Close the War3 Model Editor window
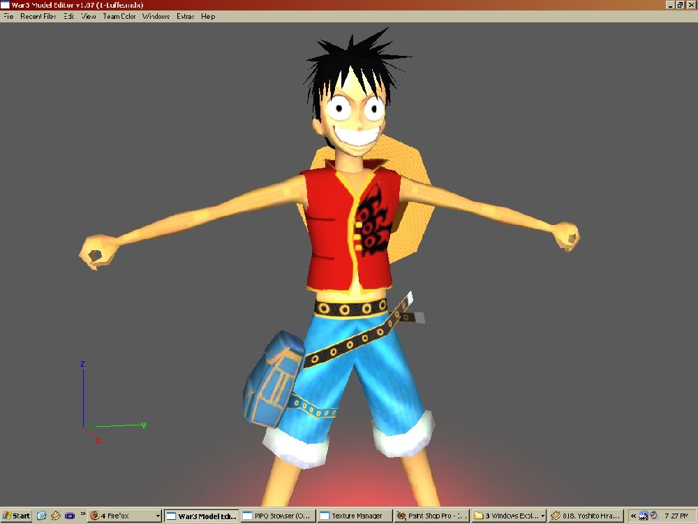Viewport: 698px width, 524px height. (x=691, y=5)
